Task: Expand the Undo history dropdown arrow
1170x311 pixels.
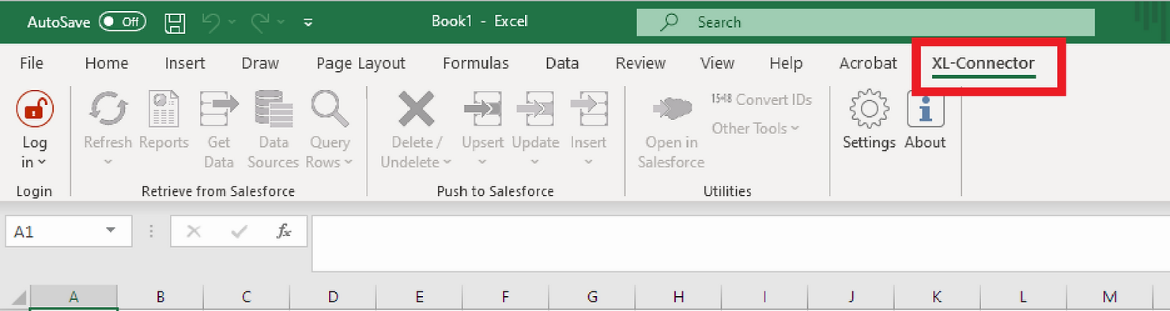Action: [x=232, y=22]
